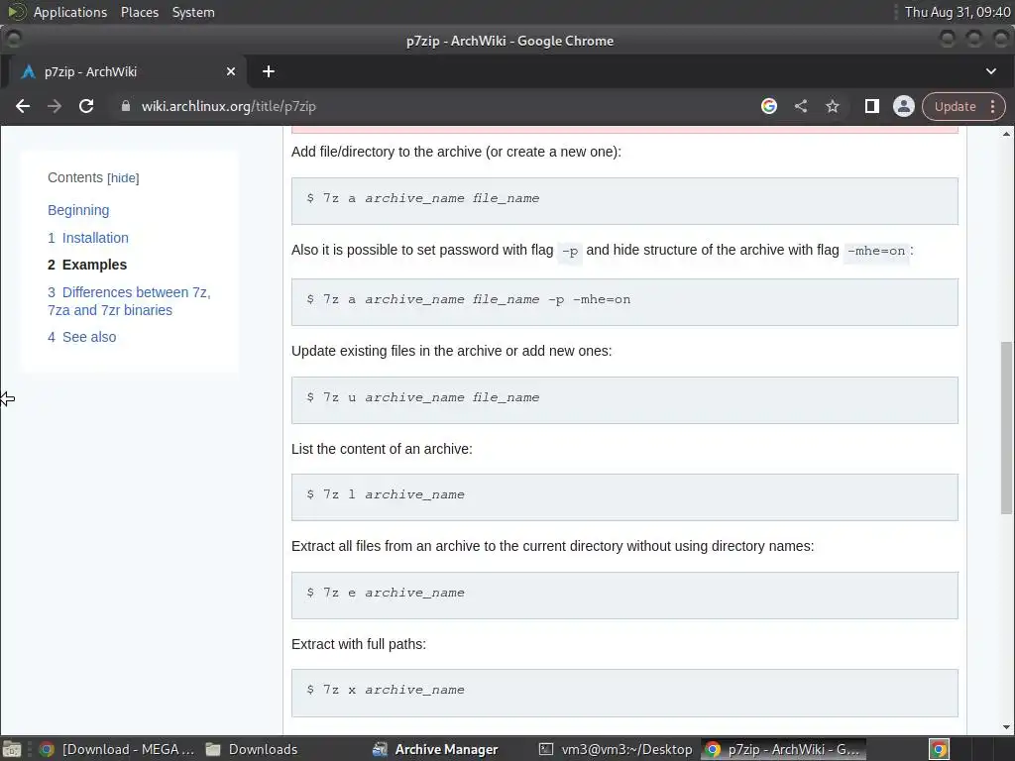This screenshot has height=761, width=1015.
Task: Click the command with -p -mhe=on flags
Action: (x=624, y=301)
